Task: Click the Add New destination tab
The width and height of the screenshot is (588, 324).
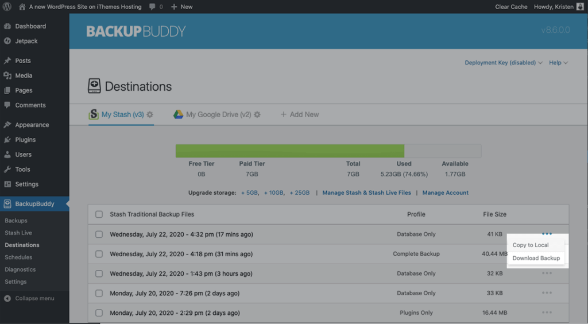Action: click(300, 115)
